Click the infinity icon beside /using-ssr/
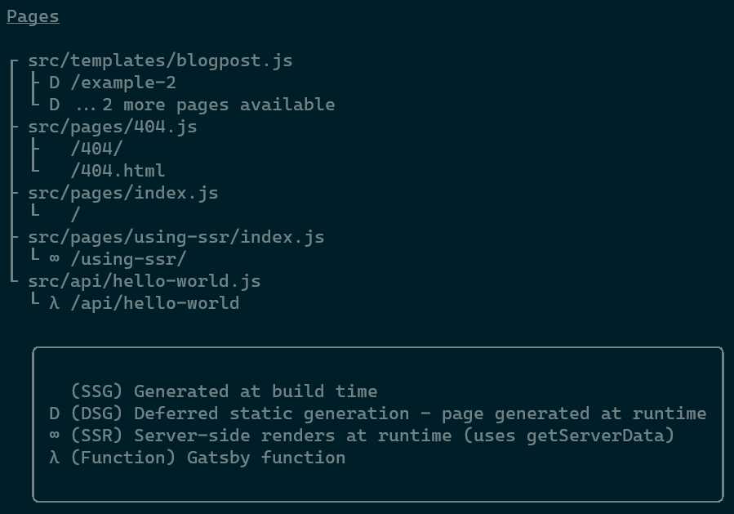This screenshot has height=514, width=734. [x=55, y=259]
